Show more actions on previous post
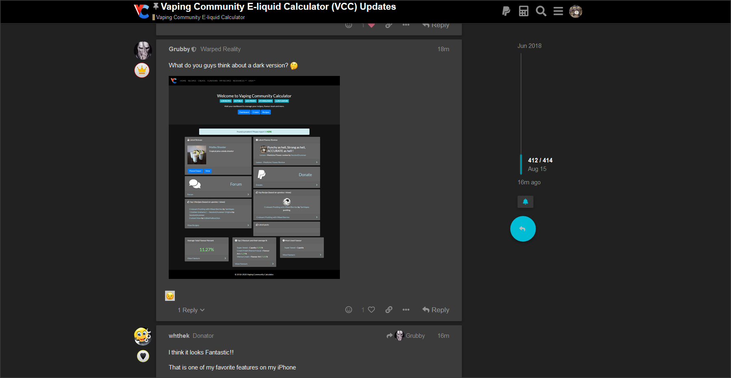The width and height of the screenshot is (731, 378). point(406,25)
